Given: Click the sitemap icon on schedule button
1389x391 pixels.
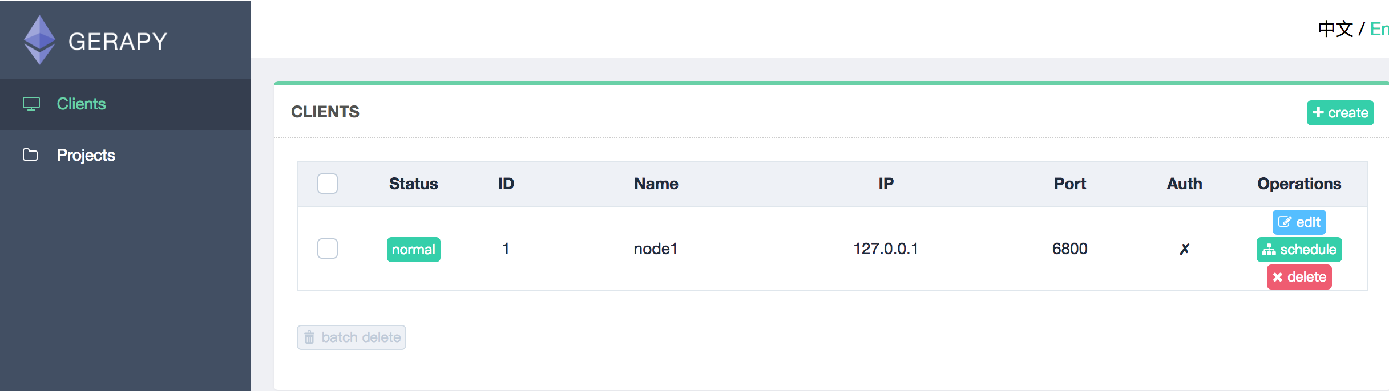Looking at the screenshot, I should coord(1269,250).
